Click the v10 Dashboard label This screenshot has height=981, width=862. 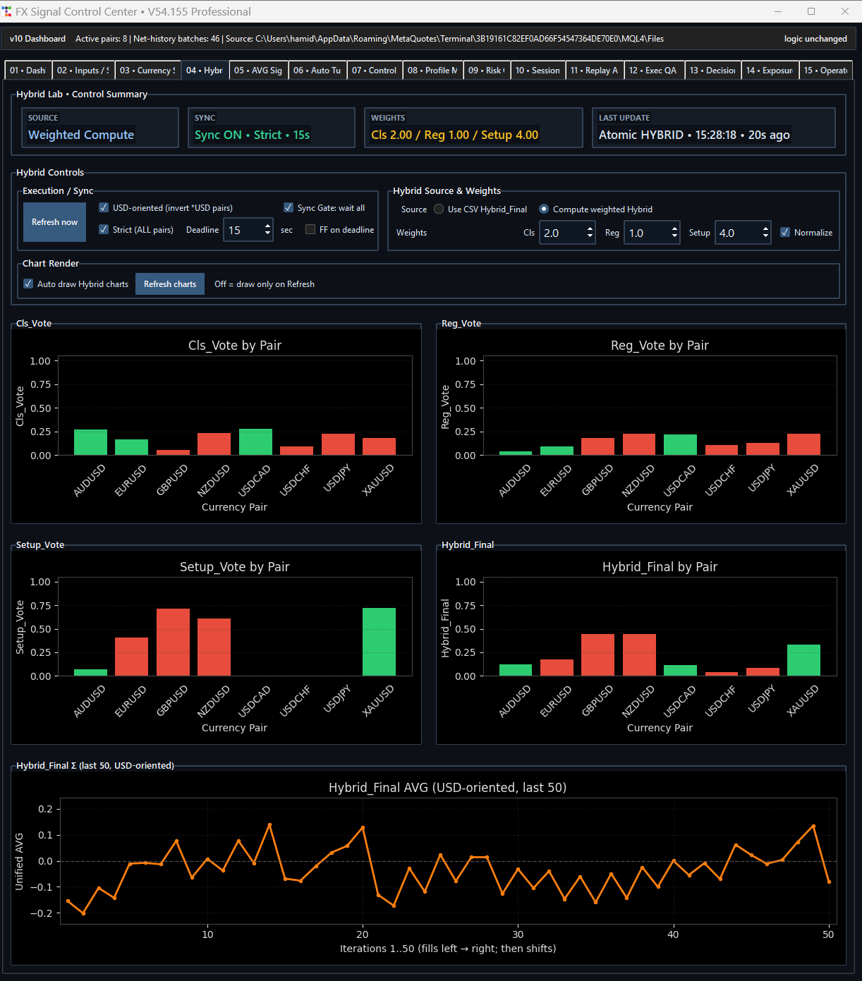point(37,39)
